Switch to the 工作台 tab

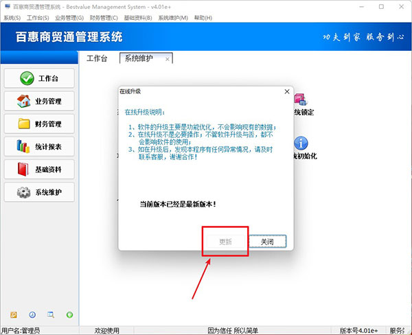click(97, 58)
